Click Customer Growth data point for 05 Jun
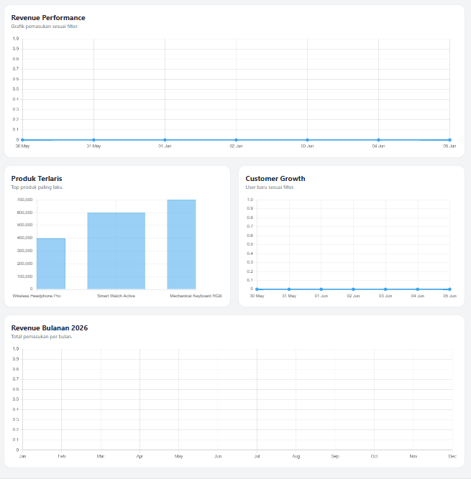 (x=449, y=289)
